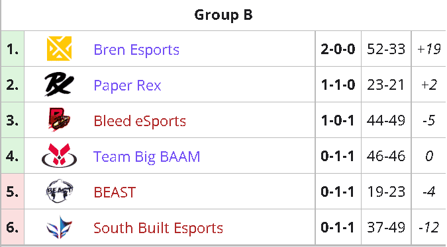Click Paper Rex 23-21 rounds score
This screenshot has width=447, height=247.
[385, 85]
